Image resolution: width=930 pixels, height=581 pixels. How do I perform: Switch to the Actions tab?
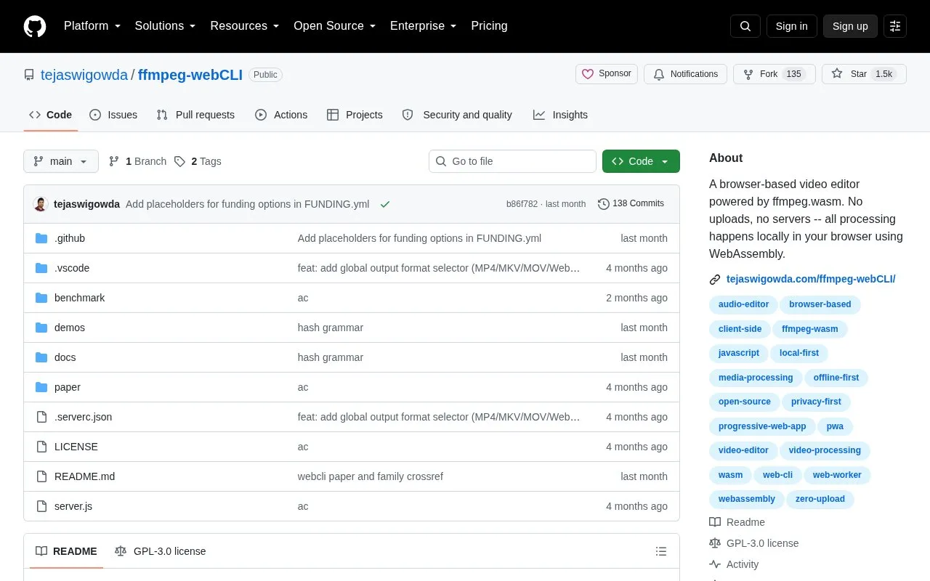tap(281, 115)
